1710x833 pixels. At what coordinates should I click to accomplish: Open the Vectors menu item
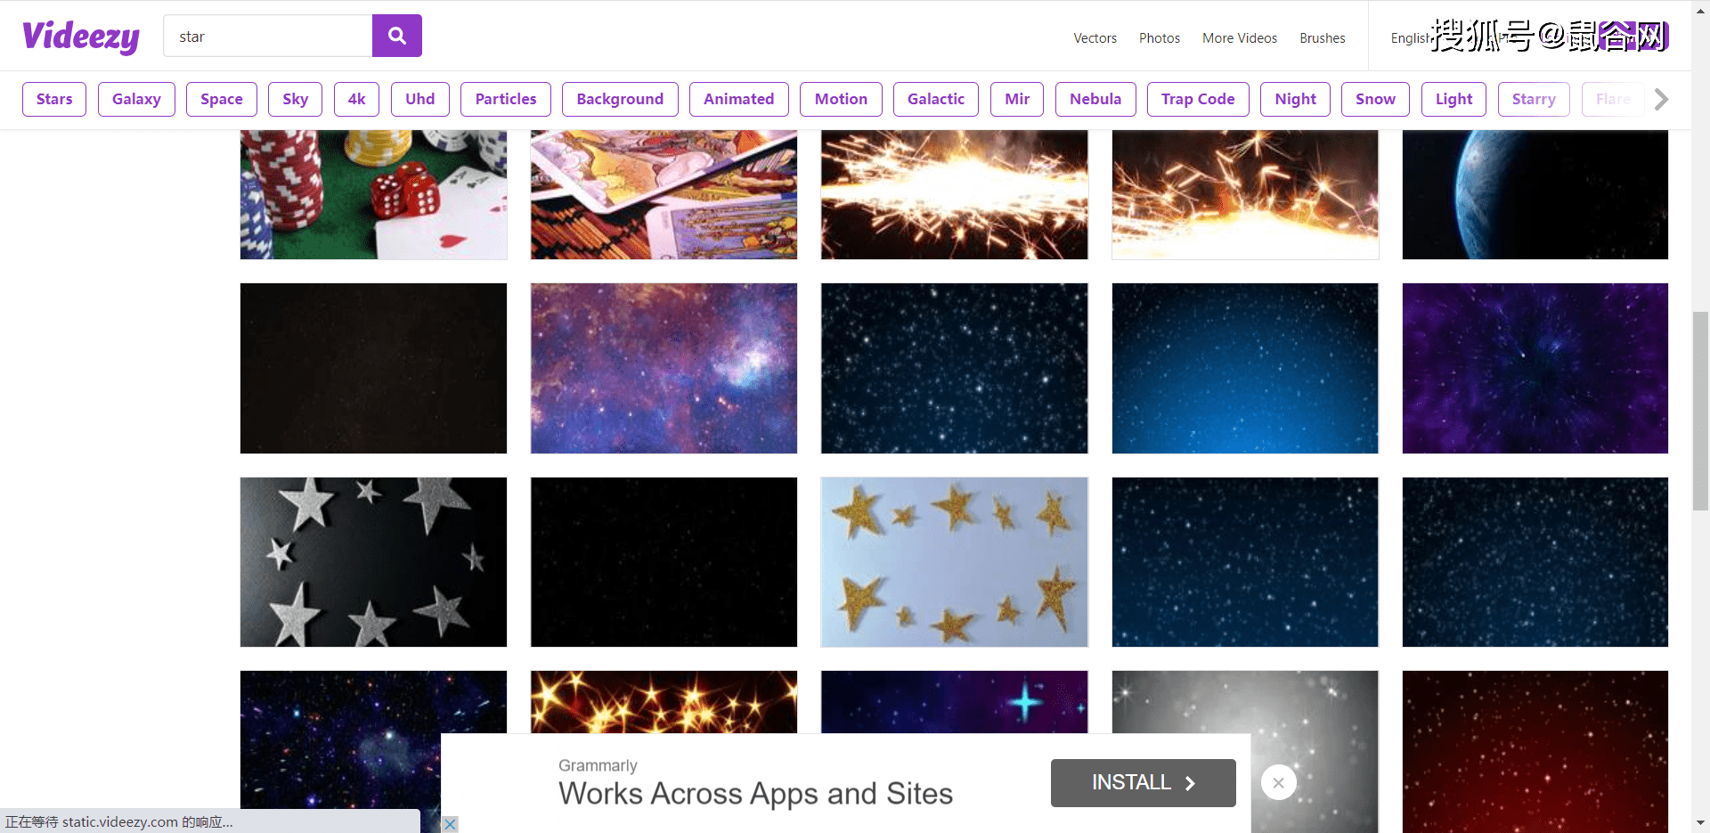coord(1095,38)
